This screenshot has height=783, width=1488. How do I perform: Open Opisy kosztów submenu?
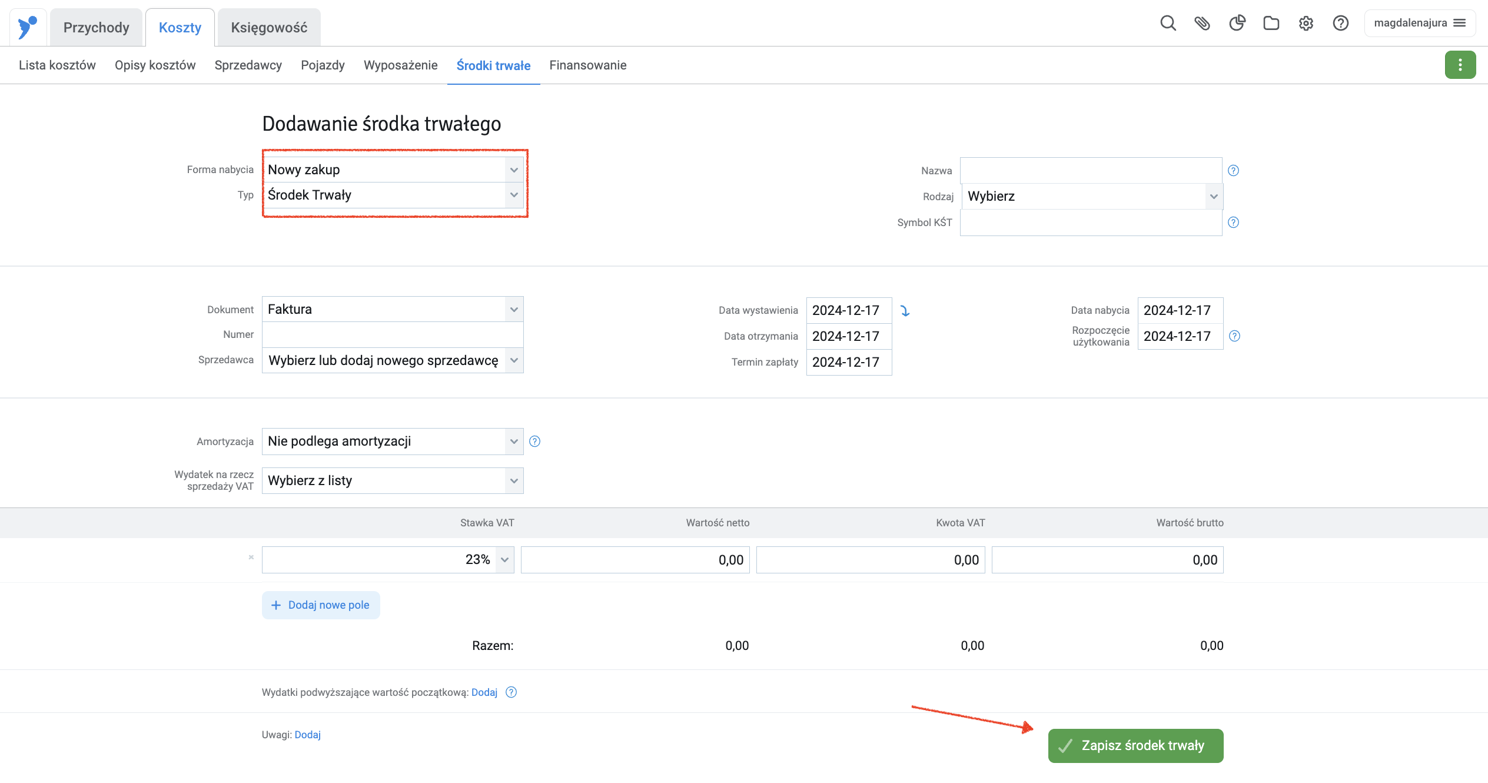(x=155, y=65)
